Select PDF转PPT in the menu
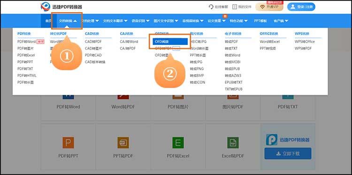This screenshot has height=175, width=352. 25,62
